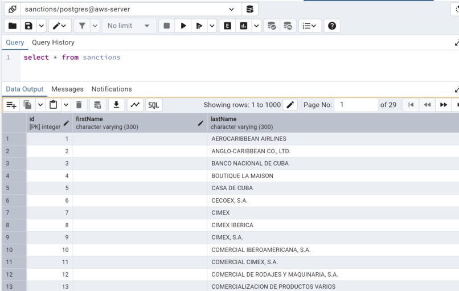Click the Page No input field

pos(356,105)
